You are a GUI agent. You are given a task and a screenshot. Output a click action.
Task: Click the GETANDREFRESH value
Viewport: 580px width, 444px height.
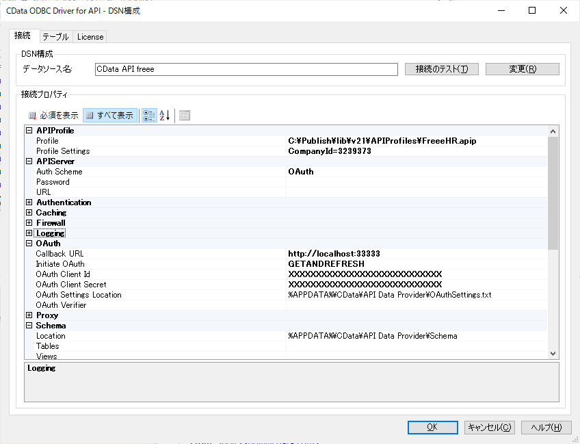(x=326, y=264)
